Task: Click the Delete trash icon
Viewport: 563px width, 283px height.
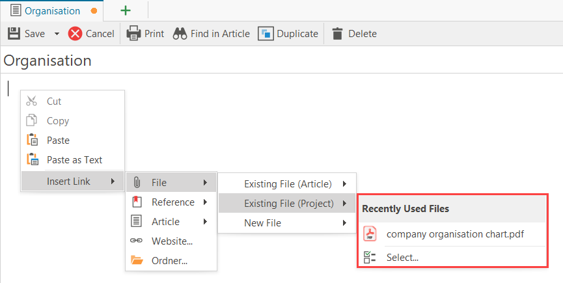Action: 337,34
